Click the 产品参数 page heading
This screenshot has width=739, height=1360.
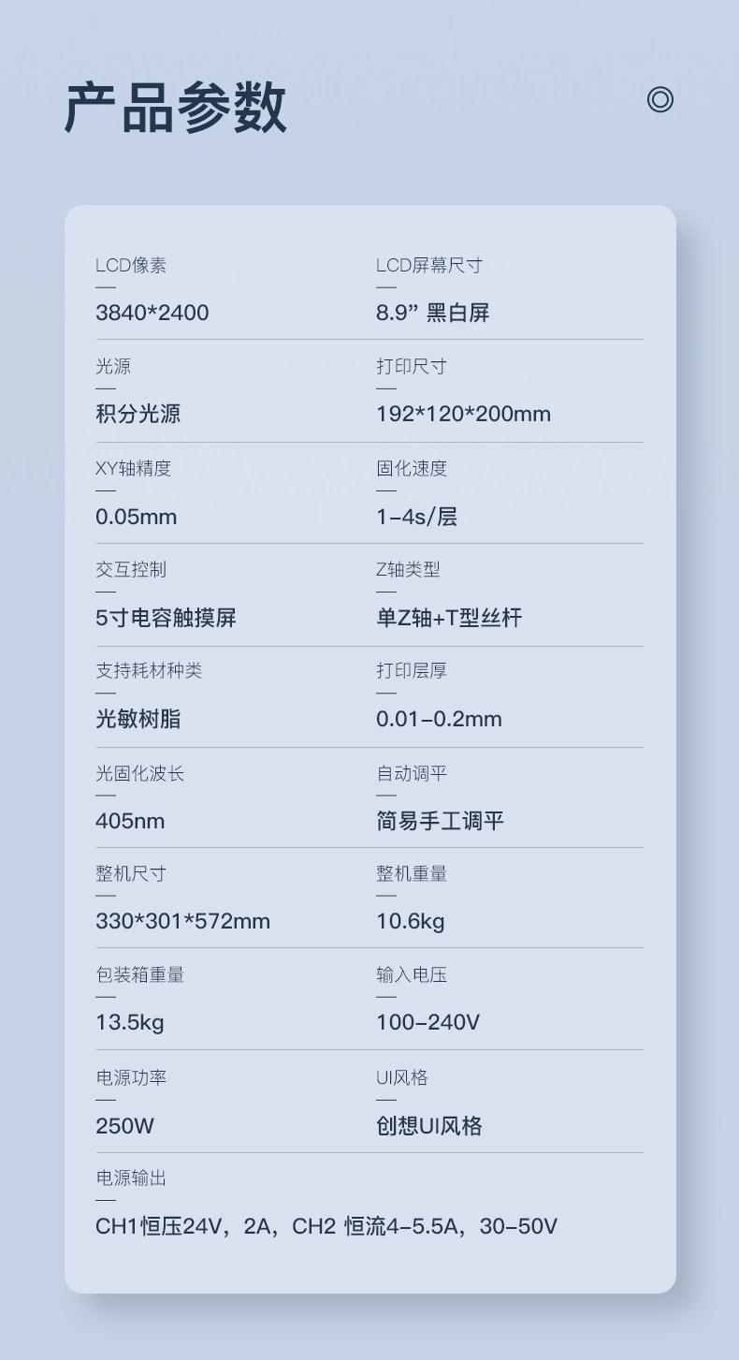click(175, 108)
